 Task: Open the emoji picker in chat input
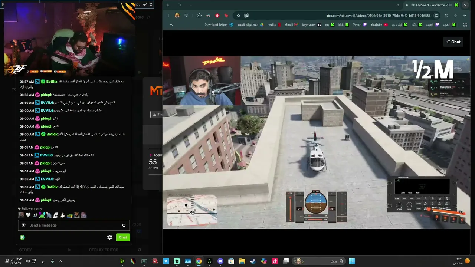point(124,225)
